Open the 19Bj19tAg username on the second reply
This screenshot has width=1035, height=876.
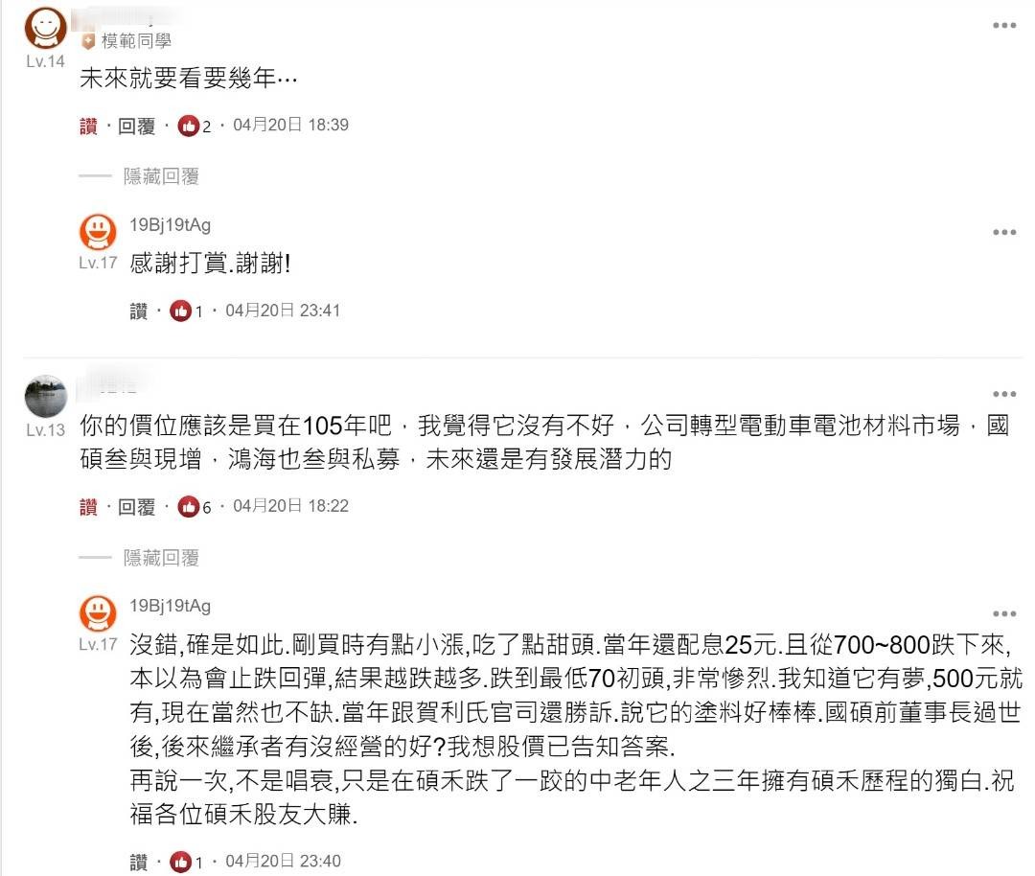(x=171, y=606)
